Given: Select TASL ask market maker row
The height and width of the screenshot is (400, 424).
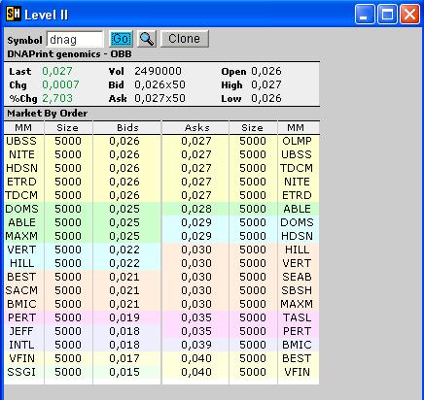Looking at the screenshot, I should [x=297, y=317].
